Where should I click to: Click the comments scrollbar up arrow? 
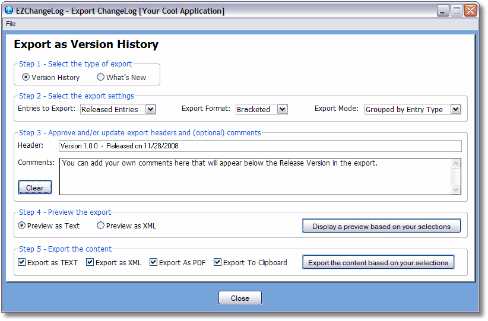(455, 164)
